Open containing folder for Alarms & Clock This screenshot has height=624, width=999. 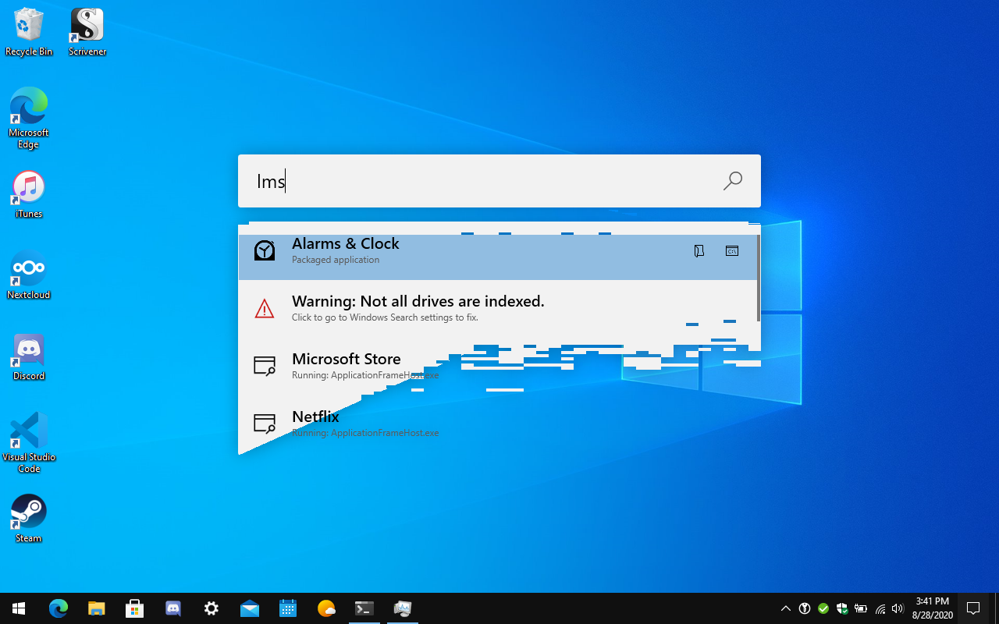click(699, 251)
